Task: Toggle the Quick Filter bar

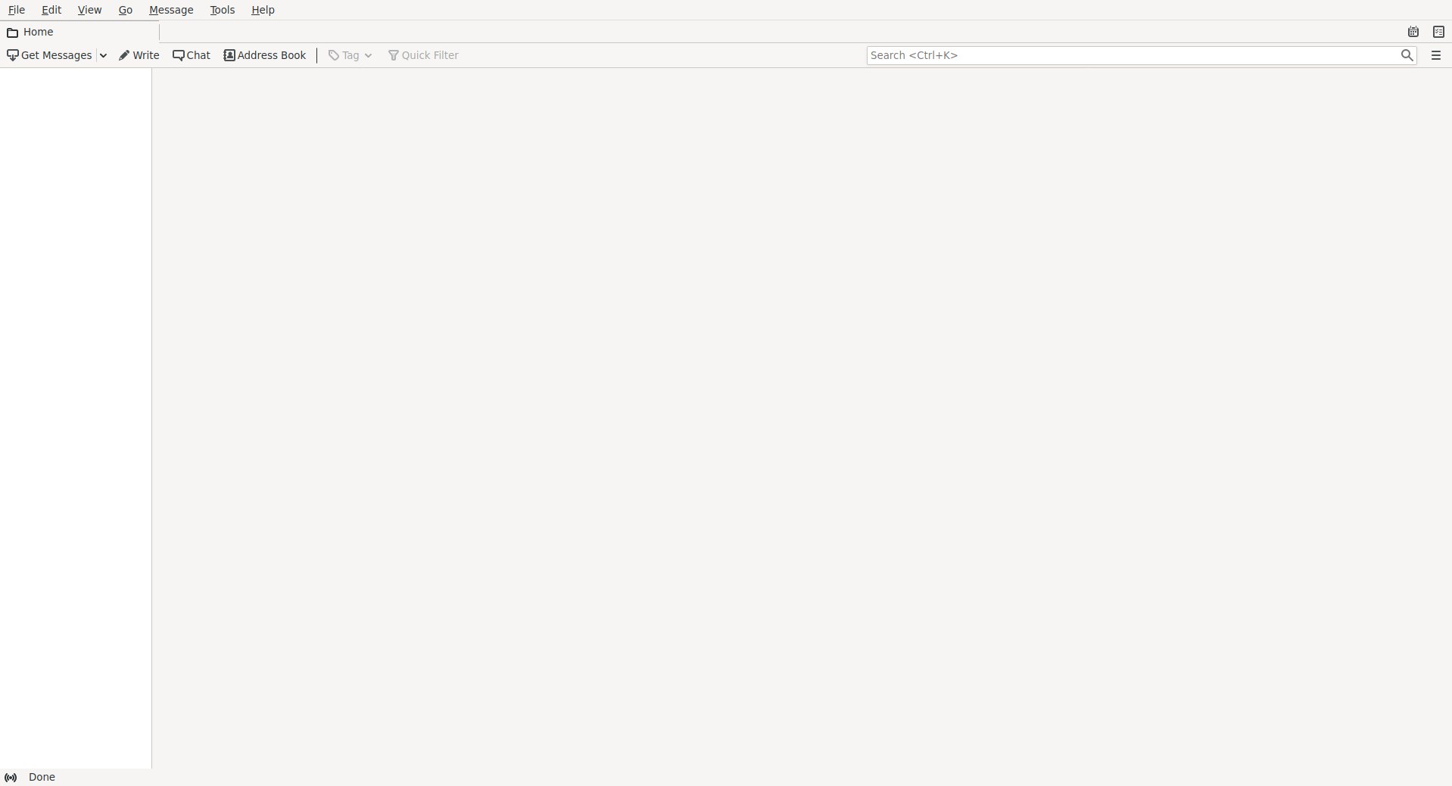Action: click(x=423, y=55)
